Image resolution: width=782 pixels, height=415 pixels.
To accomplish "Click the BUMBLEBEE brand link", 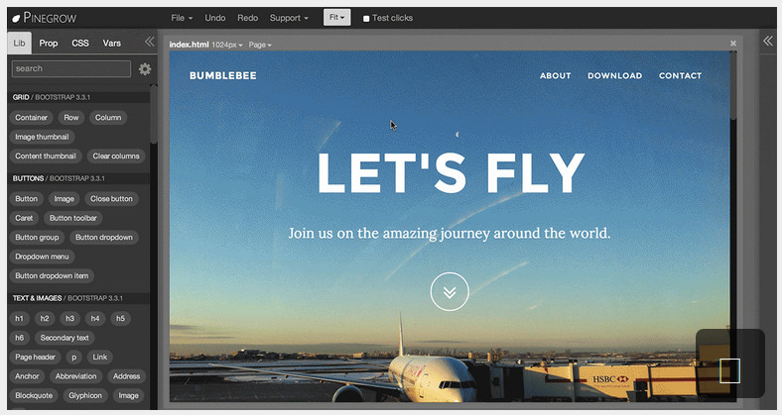I will tap(223, 75).
